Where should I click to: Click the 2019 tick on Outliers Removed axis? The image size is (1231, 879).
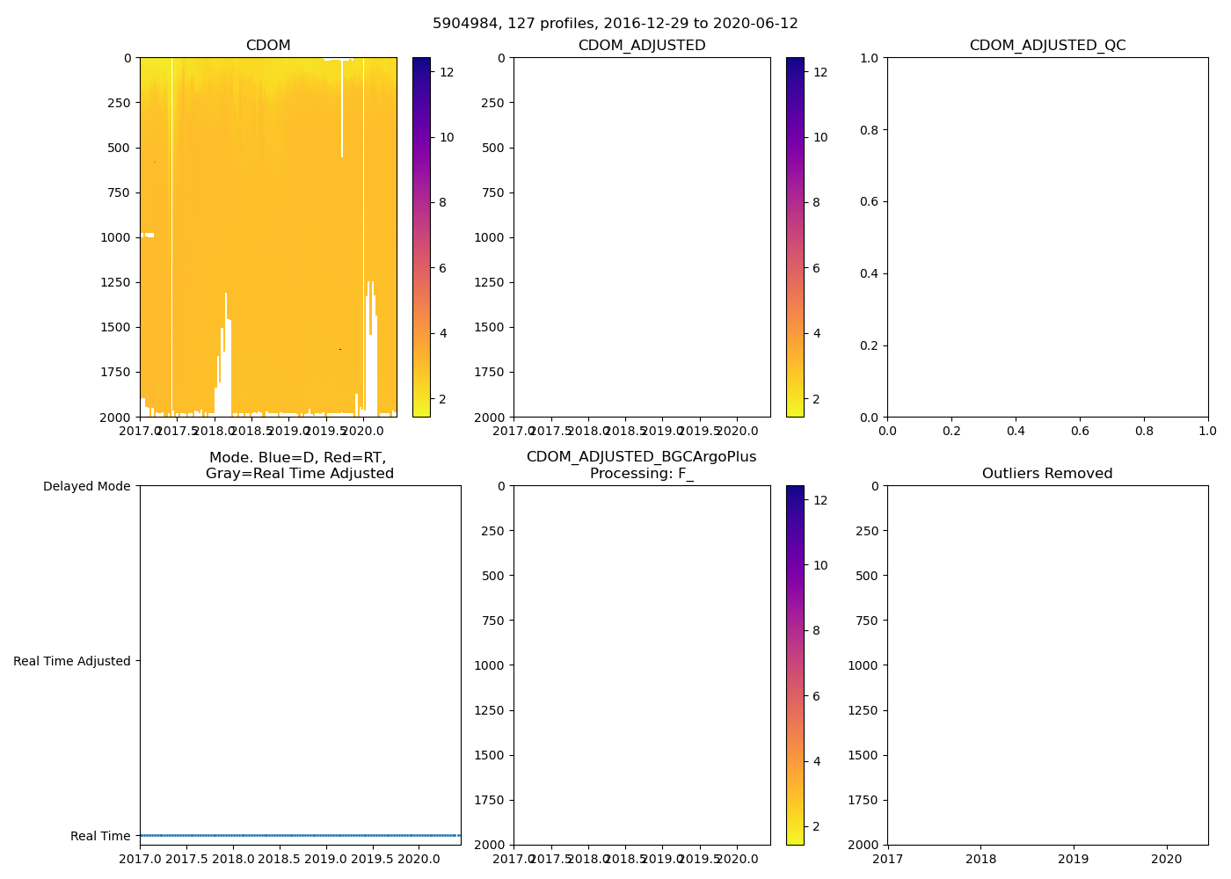1073,859
